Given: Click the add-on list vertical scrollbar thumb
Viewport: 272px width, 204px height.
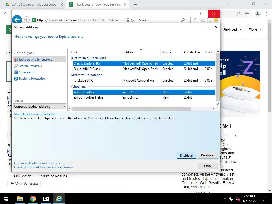Looking at the screenshot, I should pyautogui.click(x=218, y=77).
